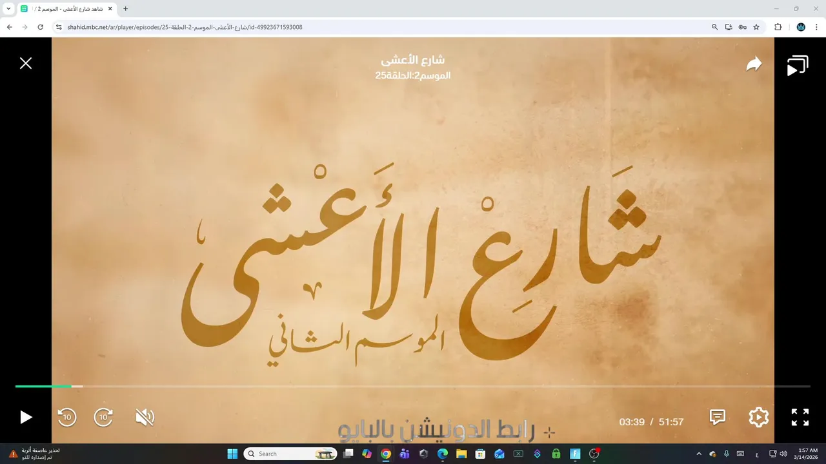The image size is (826, 464).
Task: Open Microsoft Teams from taskbar
Action: click(405, 454)
